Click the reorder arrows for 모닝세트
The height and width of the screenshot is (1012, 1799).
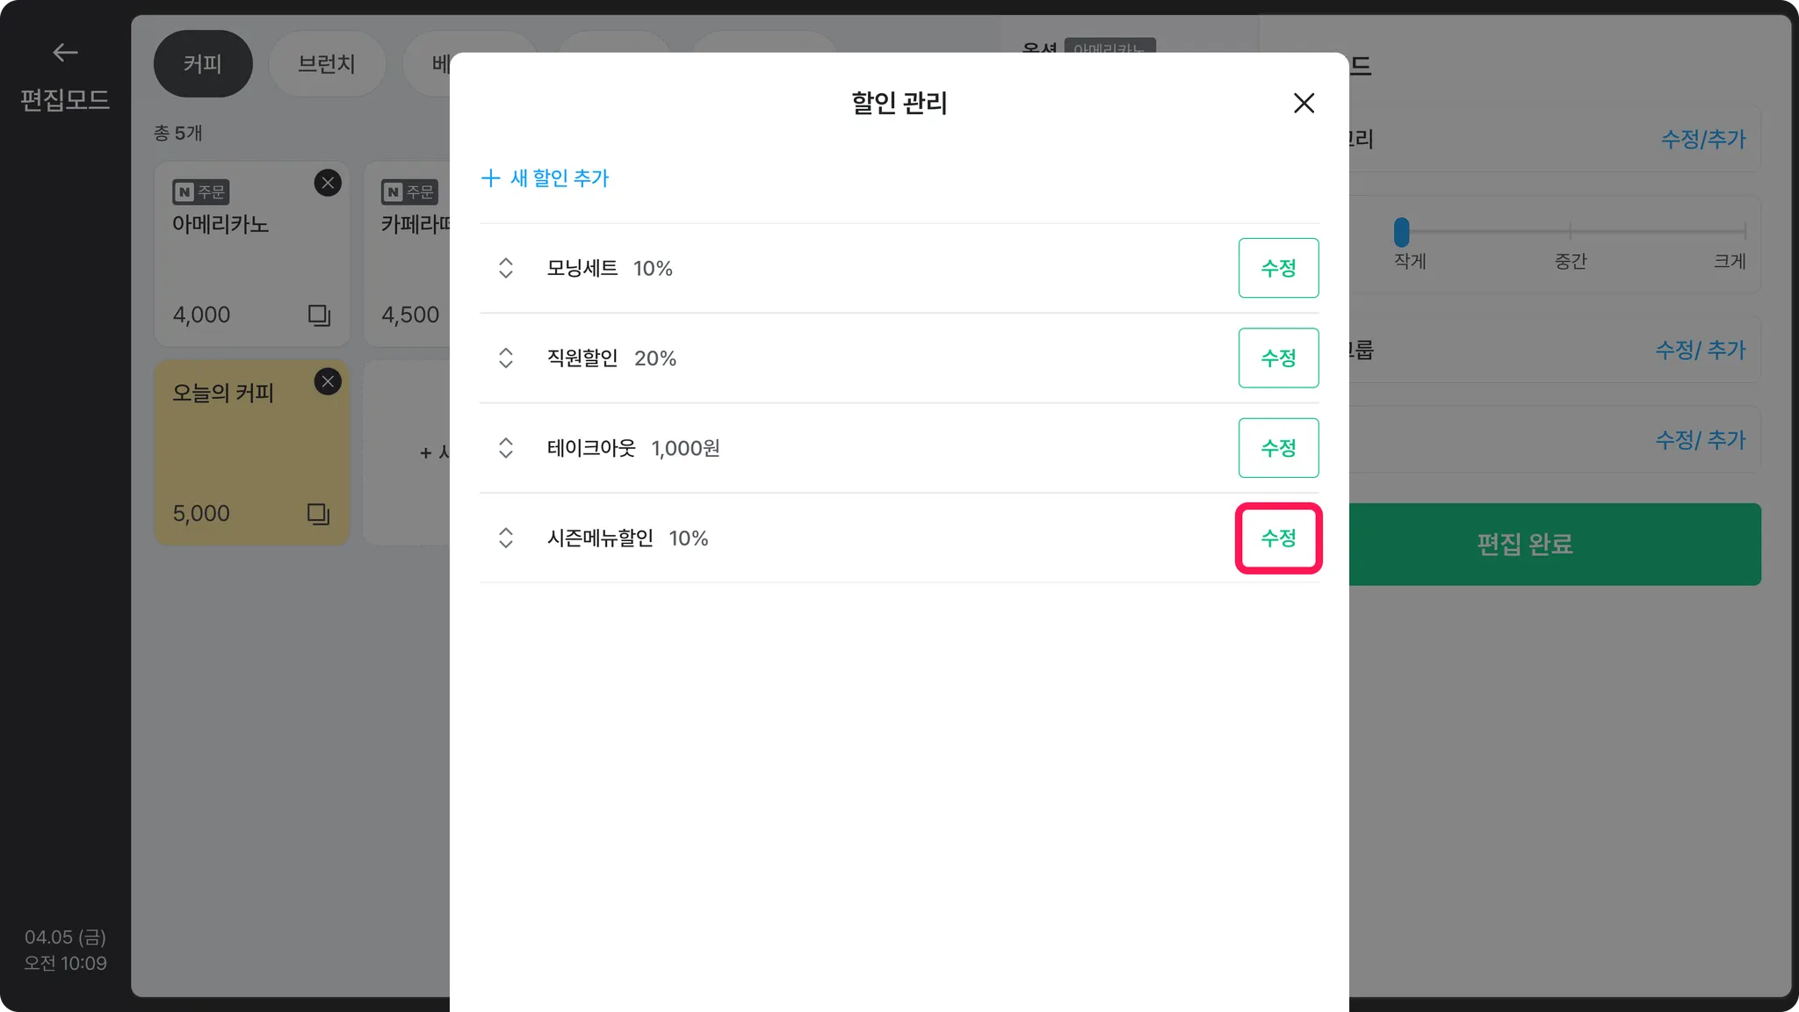point(505,268)
